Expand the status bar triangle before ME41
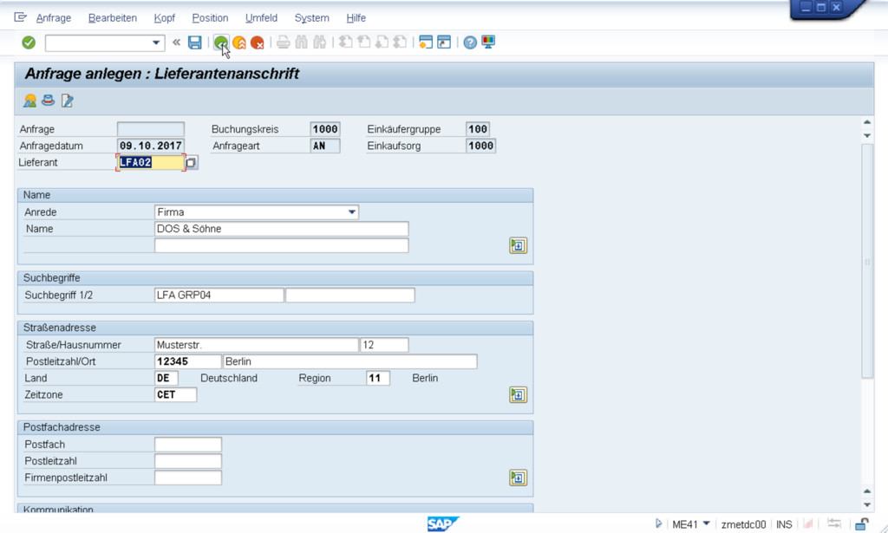Image resolution: width=888 pixels, height=533 pixels. pos(658,524)
